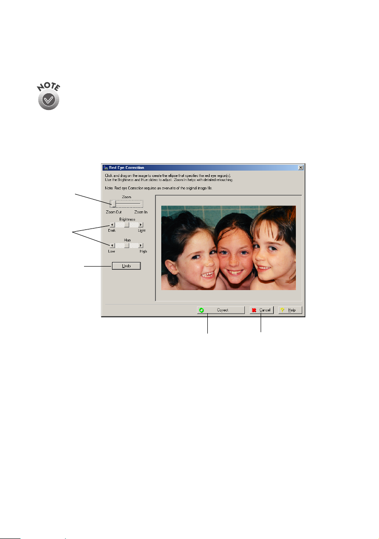Select the Brightness slider thumb
The height and width of the screenshot is (539, 379).
[x=127, y=224]
